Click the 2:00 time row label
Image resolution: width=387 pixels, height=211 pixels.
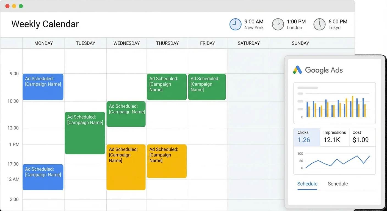coord(14,199)
